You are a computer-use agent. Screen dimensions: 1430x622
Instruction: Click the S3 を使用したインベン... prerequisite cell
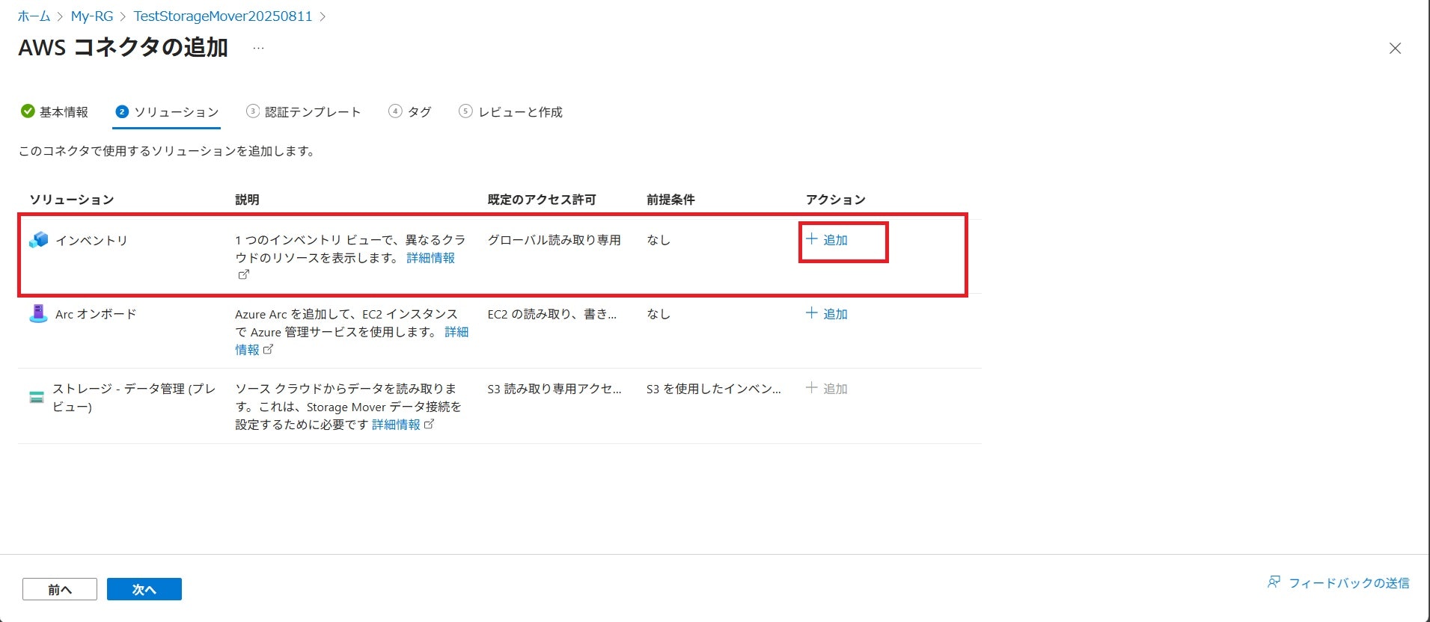click(714, 389)
